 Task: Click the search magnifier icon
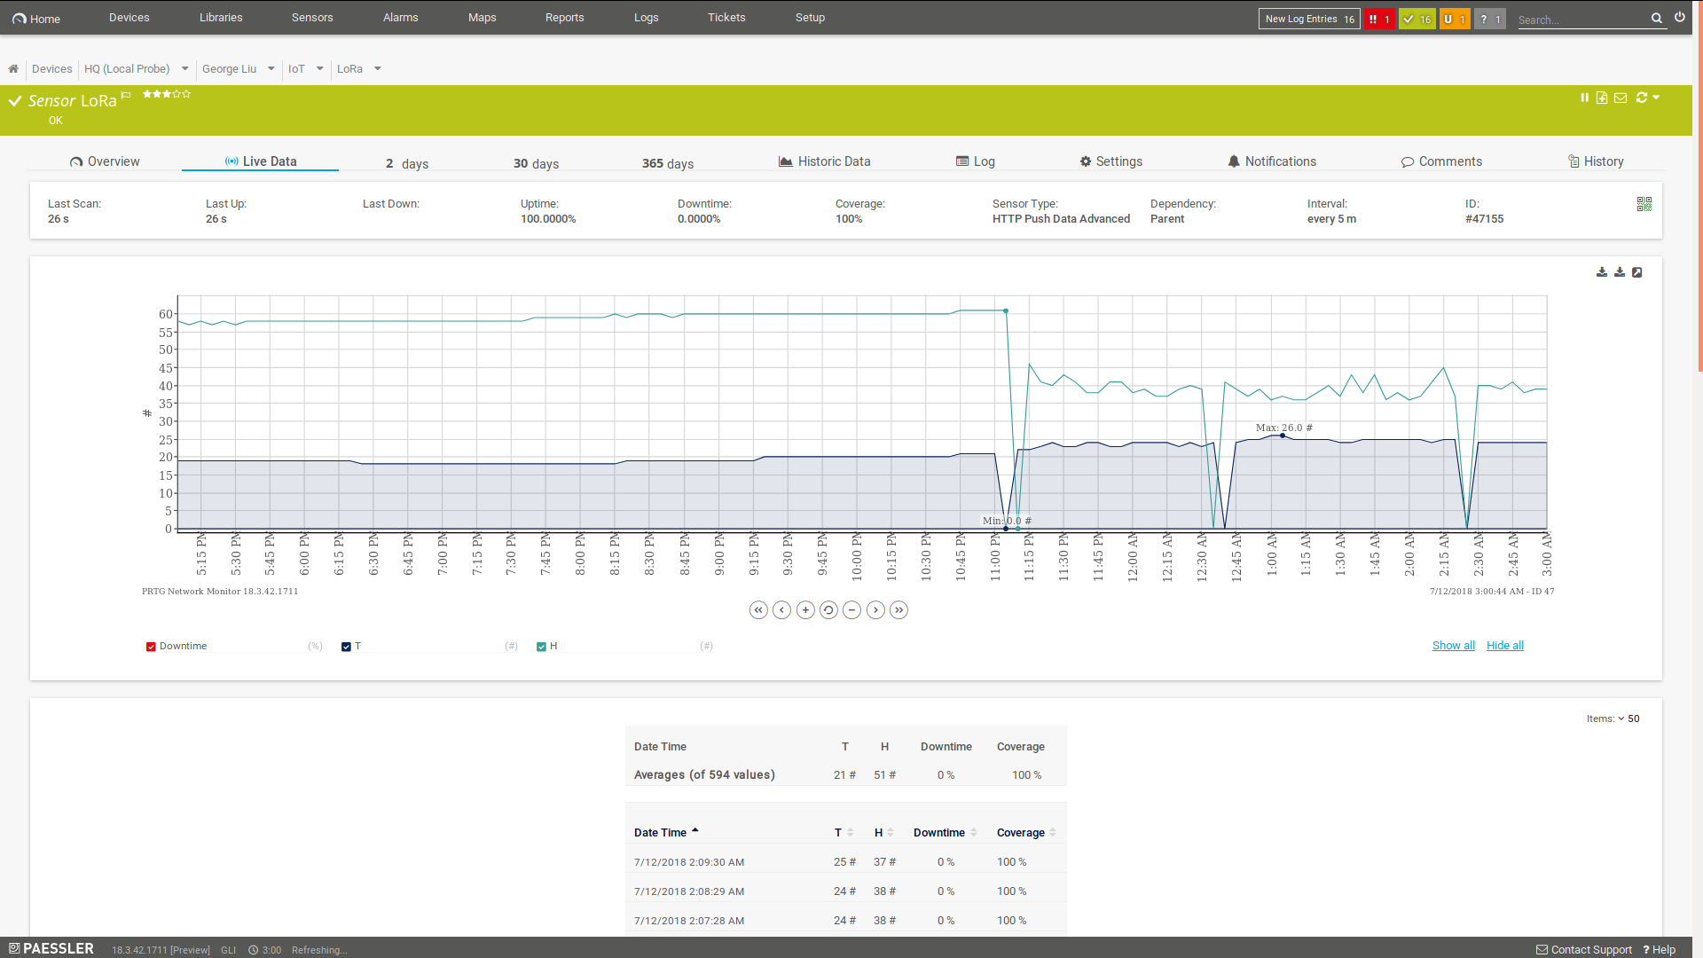[x=1657, y=19]
